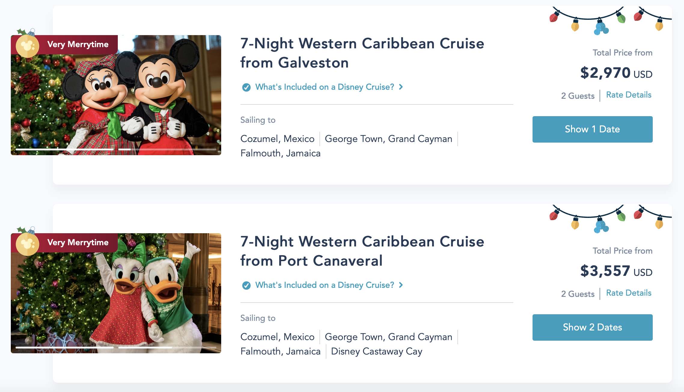Screen dimensions: 684x392
Task: Click the golden Mickey ornament on the Galveston cruise badge
Action: click(27, 46)
